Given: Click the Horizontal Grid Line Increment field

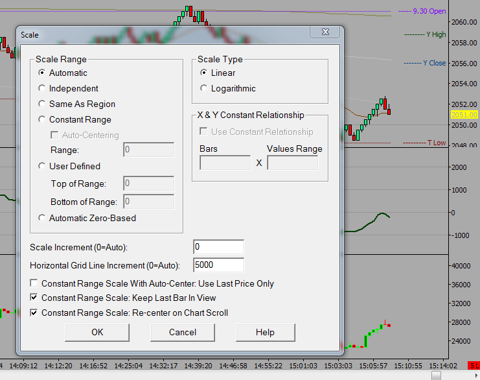Looking at the screenshot, I should (x=218, y=265).
